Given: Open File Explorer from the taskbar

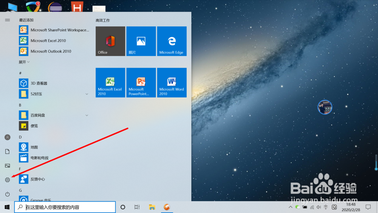Looking at the screenshot, I should coord(152,207).
